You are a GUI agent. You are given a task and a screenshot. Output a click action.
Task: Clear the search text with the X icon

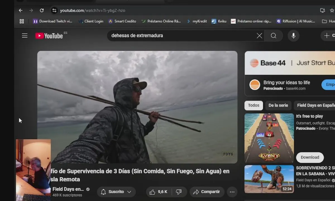(x=259, y=35)
